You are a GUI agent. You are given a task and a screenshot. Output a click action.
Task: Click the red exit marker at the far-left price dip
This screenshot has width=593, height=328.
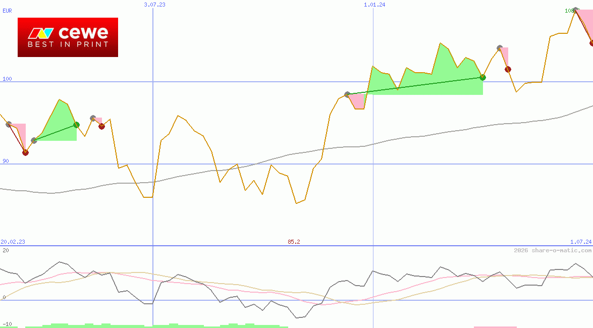[x=25, y=152]
